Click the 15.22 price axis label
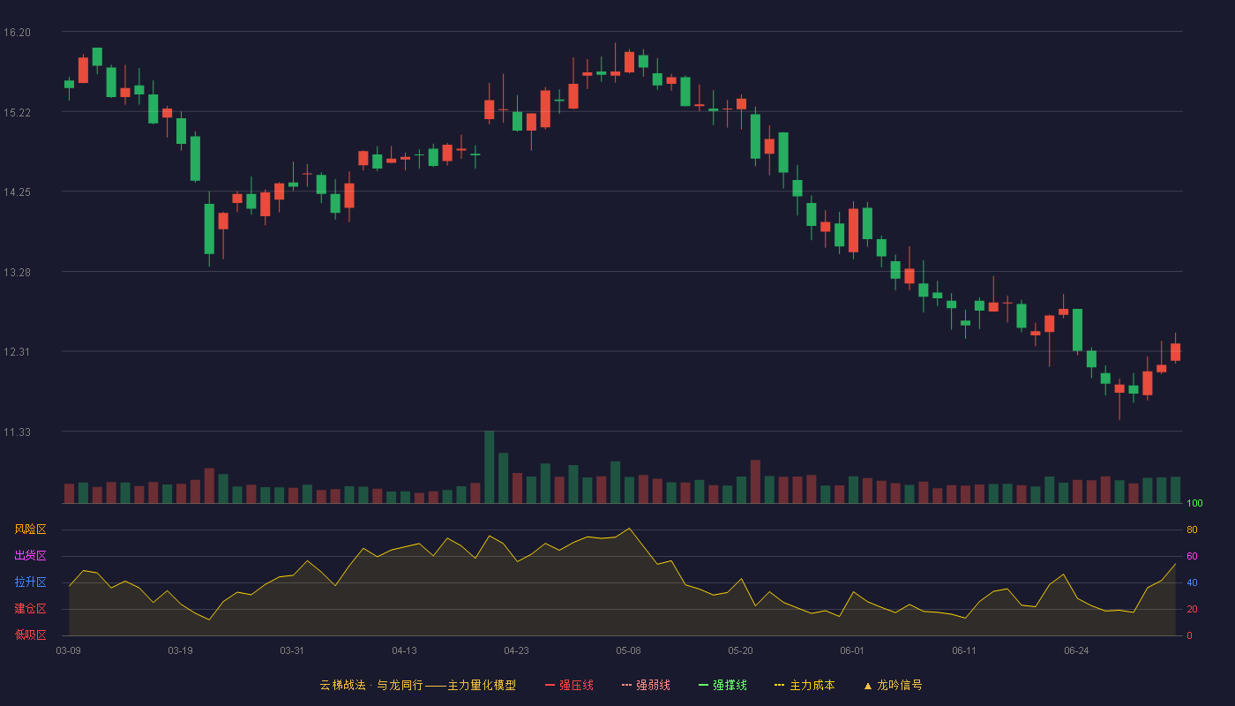The image size is (1235, 706). (17, 113)
